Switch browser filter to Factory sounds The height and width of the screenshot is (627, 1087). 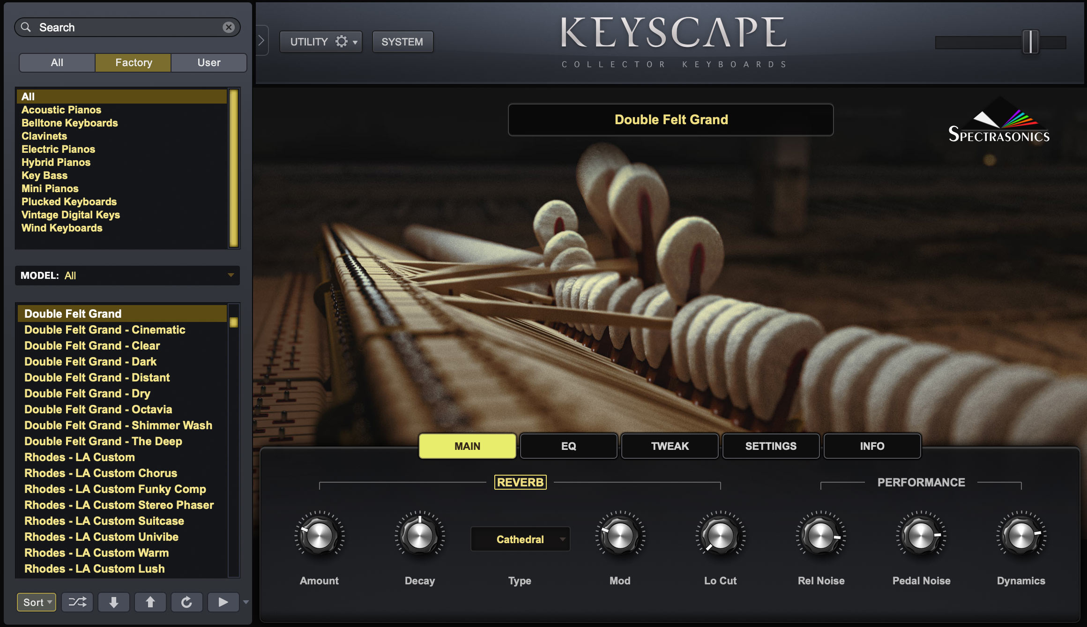click(x=133, y=62)
